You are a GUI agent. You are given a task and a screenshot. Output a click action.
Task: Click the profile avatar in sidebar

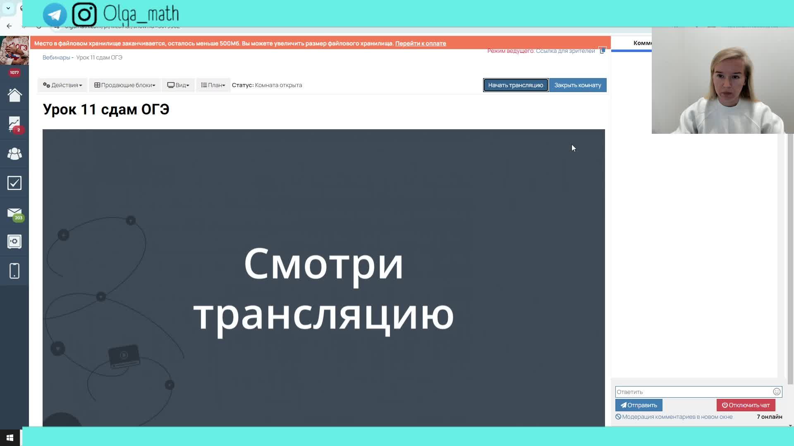tap(14, 50)
